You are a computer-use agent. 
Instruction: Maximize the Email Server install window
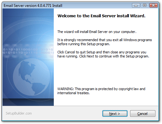pyautogui.click(x=144, y=5)
